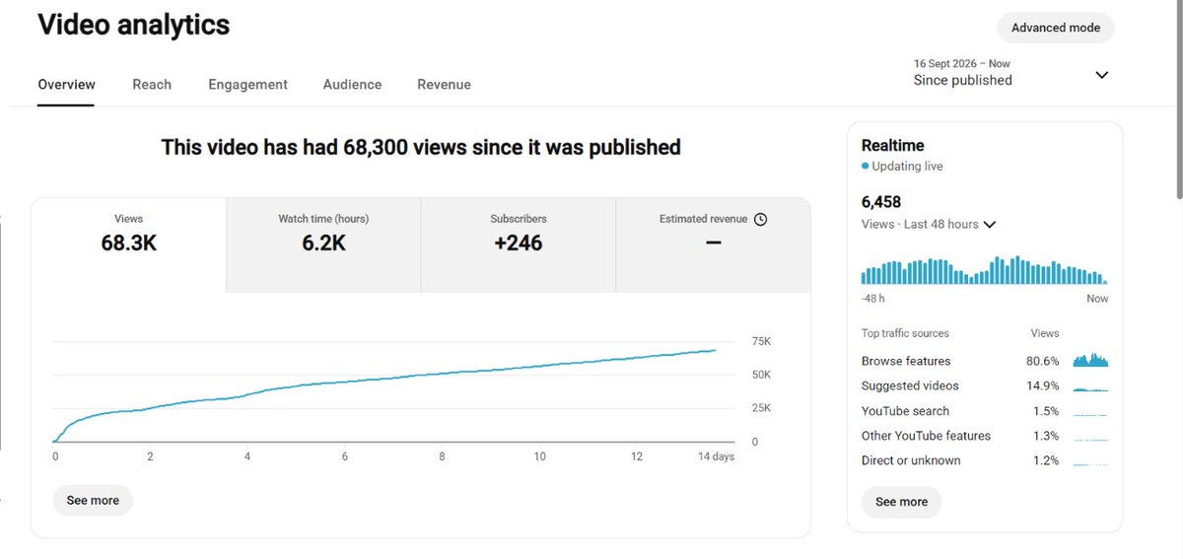Open the Overview tab
Image resolution: width=1183 pixels, height=559 pixels.
(x=66, y=85)
